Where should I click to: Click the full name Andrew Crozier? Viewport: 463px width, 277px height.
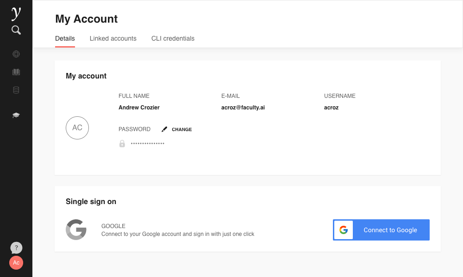tap(139, 108)
